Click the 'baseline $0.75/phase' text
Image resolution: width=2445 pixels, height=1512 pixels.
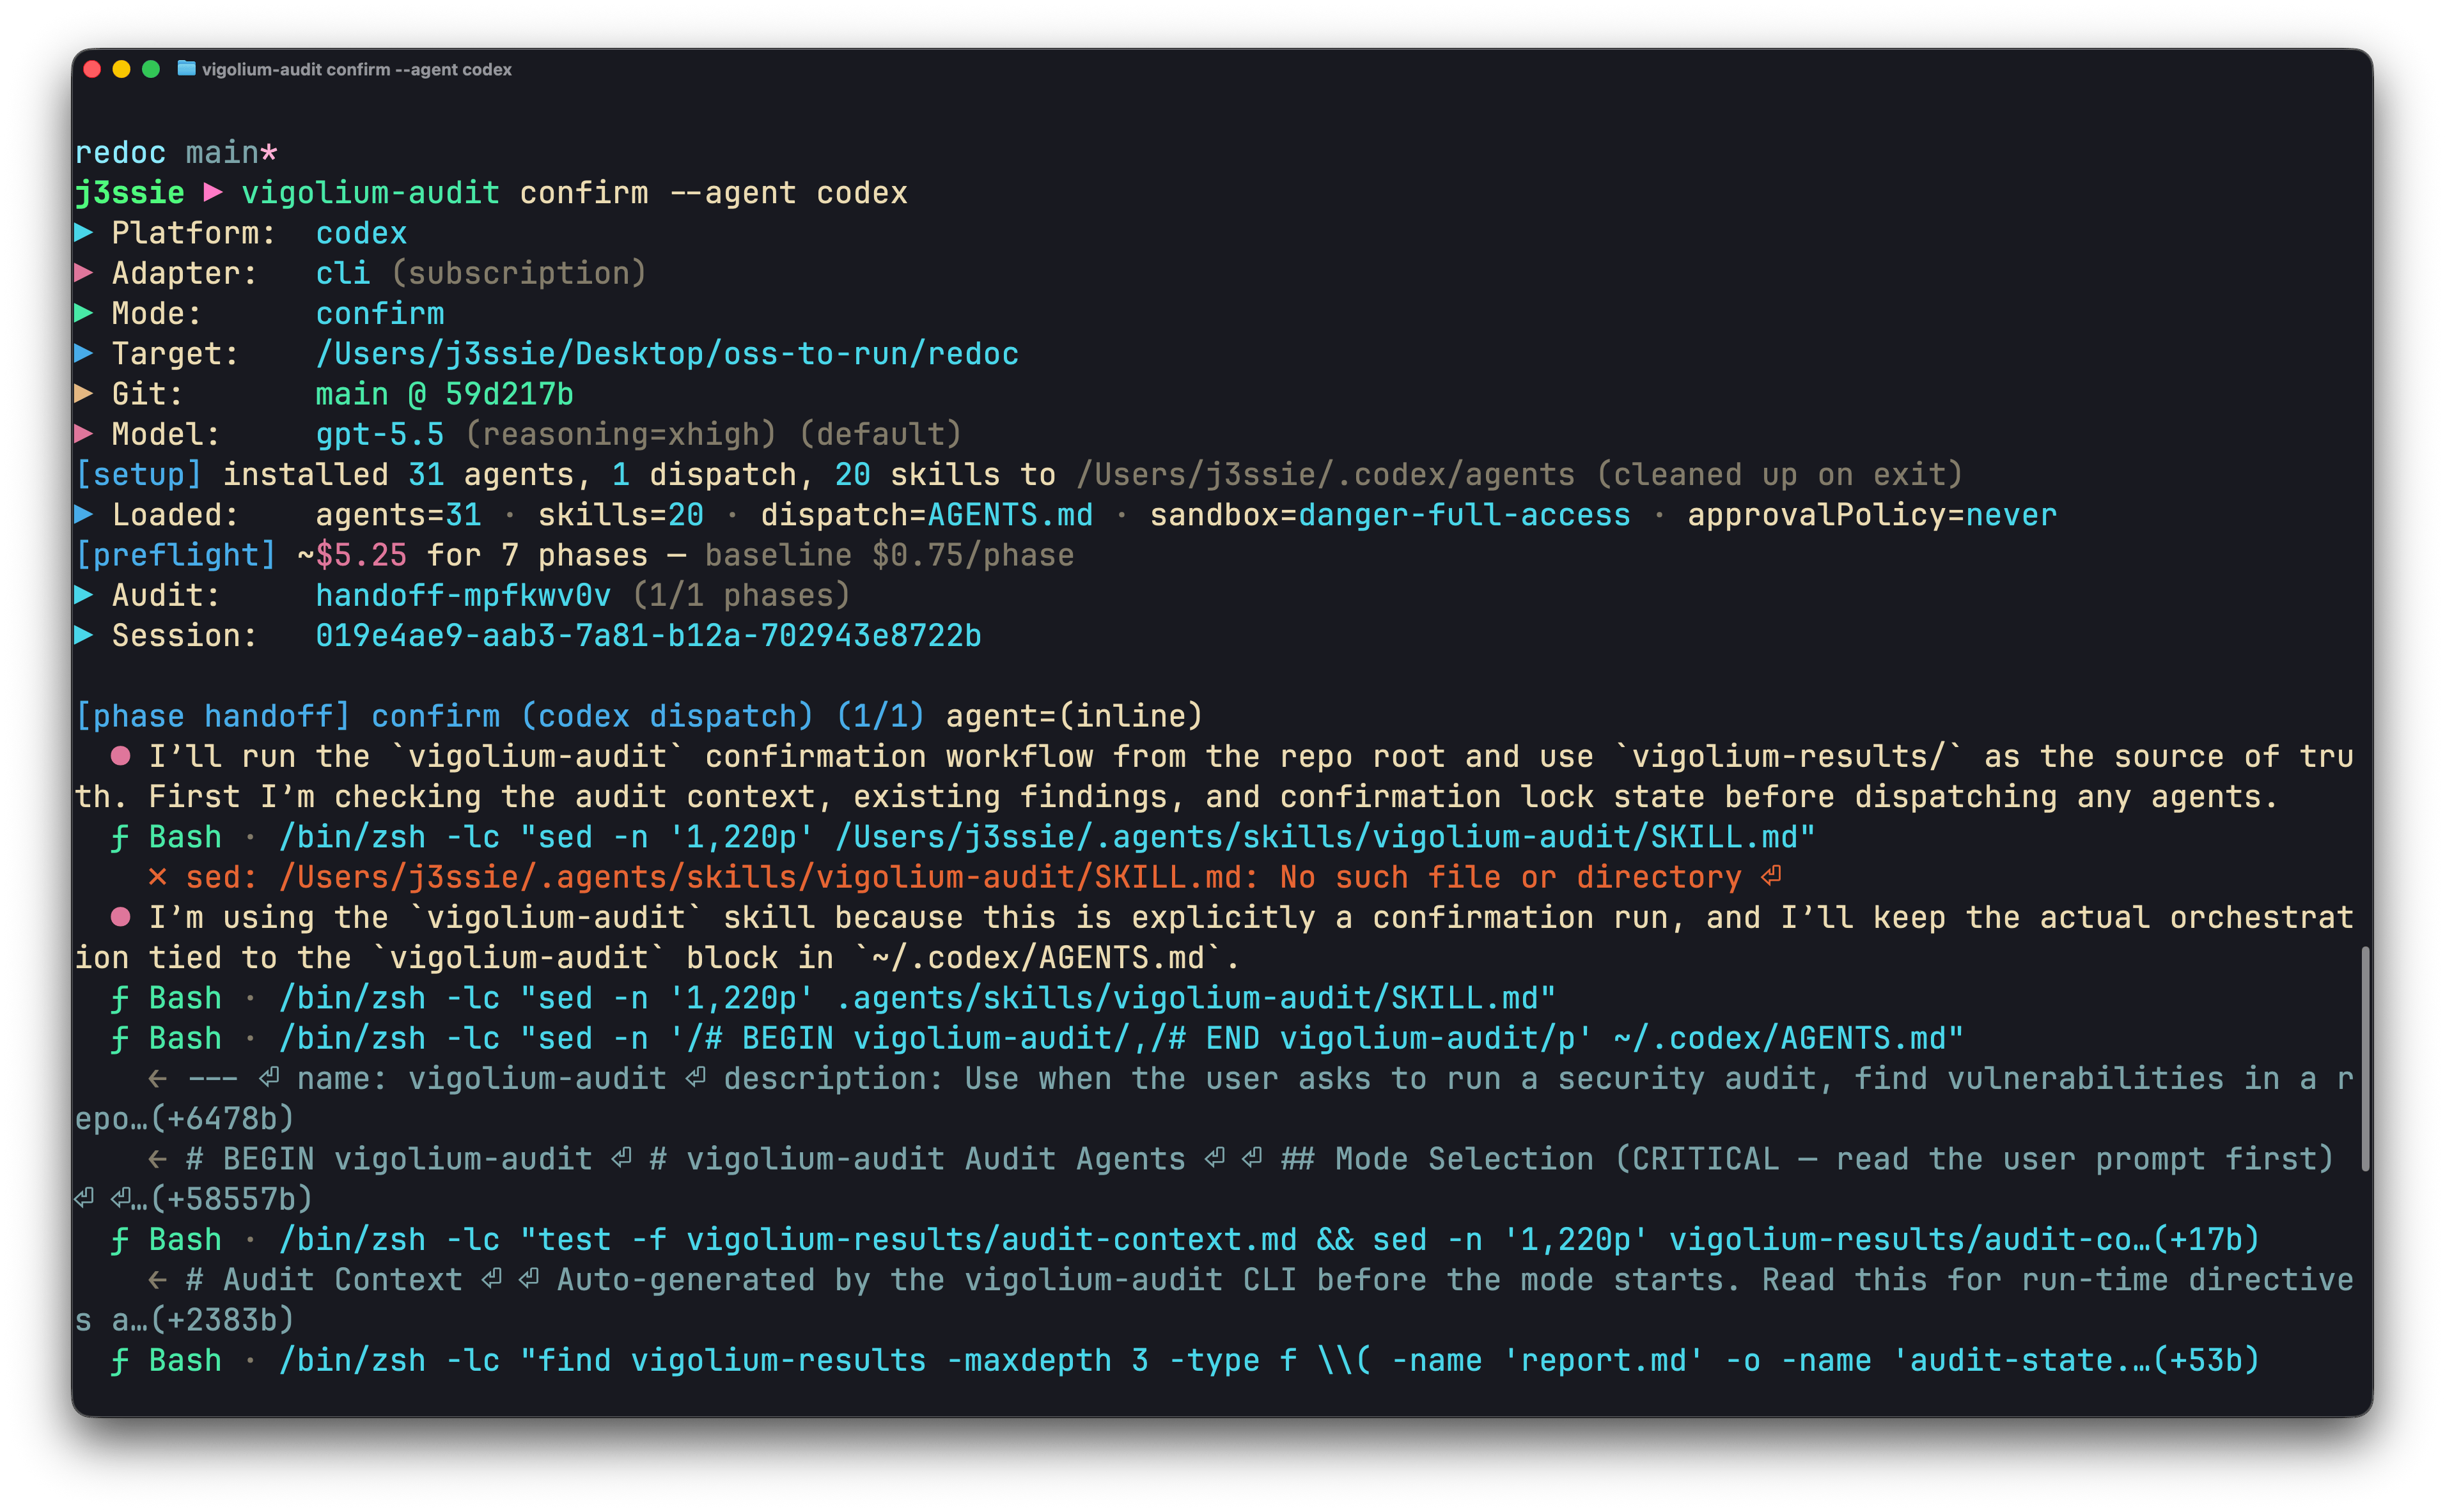click(x=889, y=555)
